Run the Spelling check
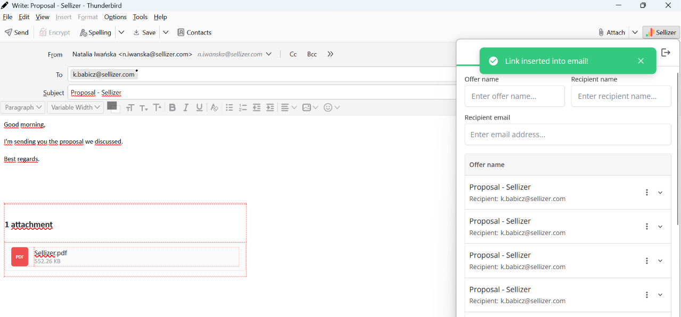Image resolution: width=681 pixels, height=317 pixels. [x=95, y=32]
